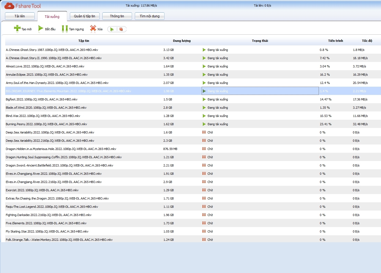Click the 876.59 MB size cell

pyautogui.click(x=170, y=149)
